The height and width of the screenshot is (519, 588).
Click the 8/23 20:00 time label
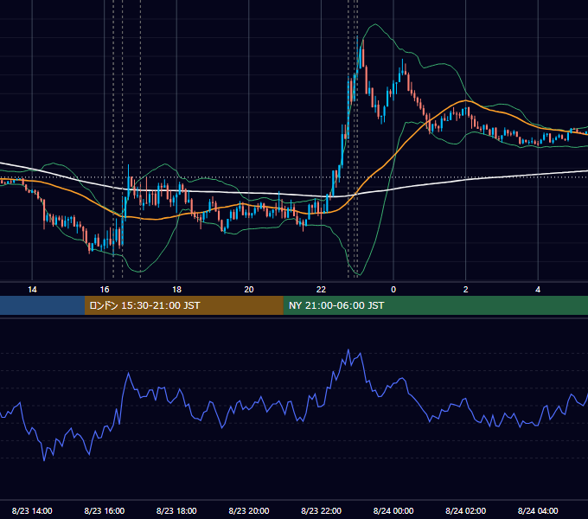(x=249, y=510)
